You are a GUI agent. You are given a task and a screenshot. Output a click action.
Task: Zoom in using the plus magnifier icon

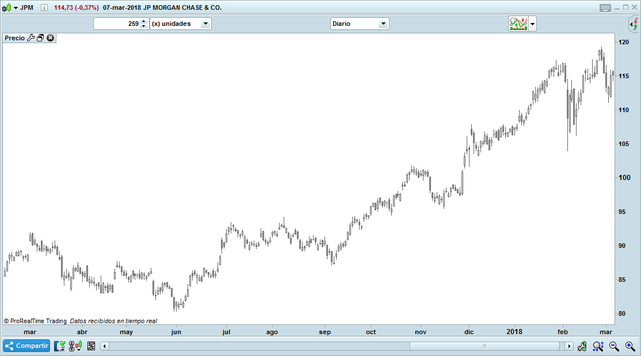pos(630,346)
